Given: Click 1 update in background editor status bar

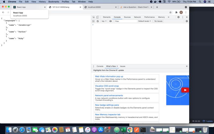Looking at the screenshot, I should click(x=208, y=121).
